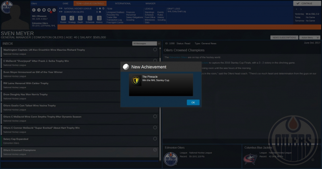The height and width of the screenshot is (169, 322).
Task: Open McDavid Frank J. Selke Trophy message
Action: pyautogui.click(x=80, y=63)
